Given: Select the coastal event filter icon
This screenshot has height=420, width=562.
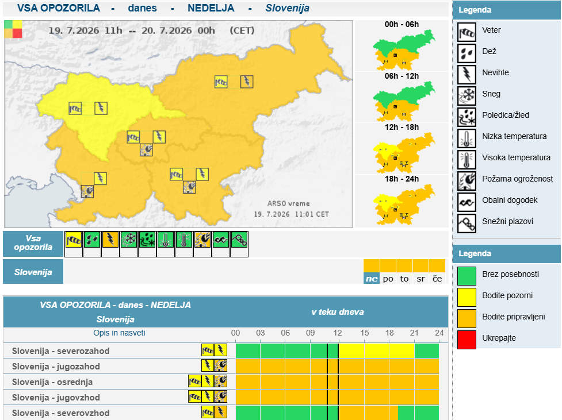Looking at the screenshot, I should [221, 240].
